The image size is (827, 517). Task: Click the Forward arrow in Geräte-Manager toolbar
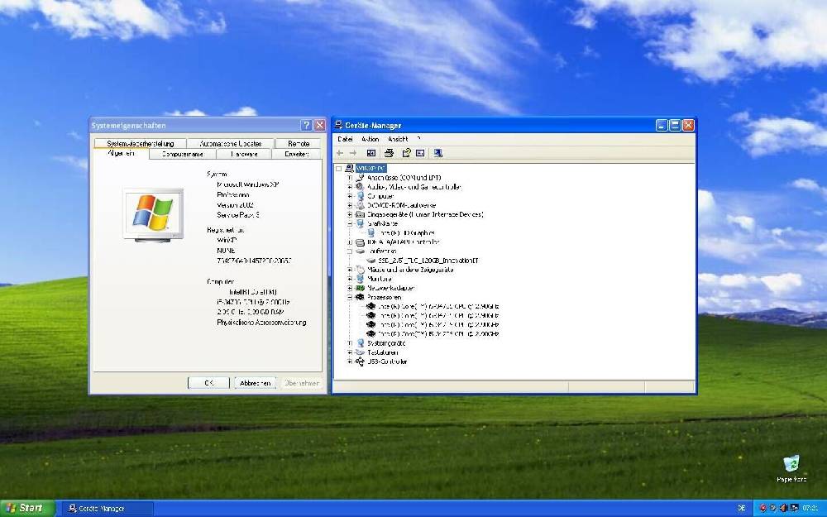coord(353,153)
